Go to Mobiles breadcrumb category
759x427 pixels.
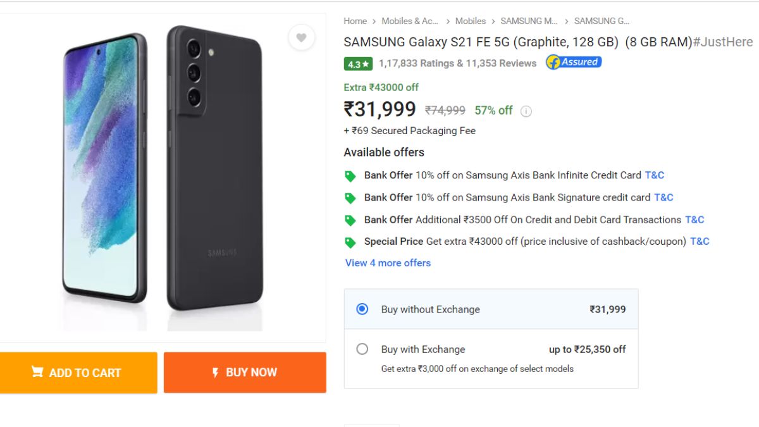[470, 21]
